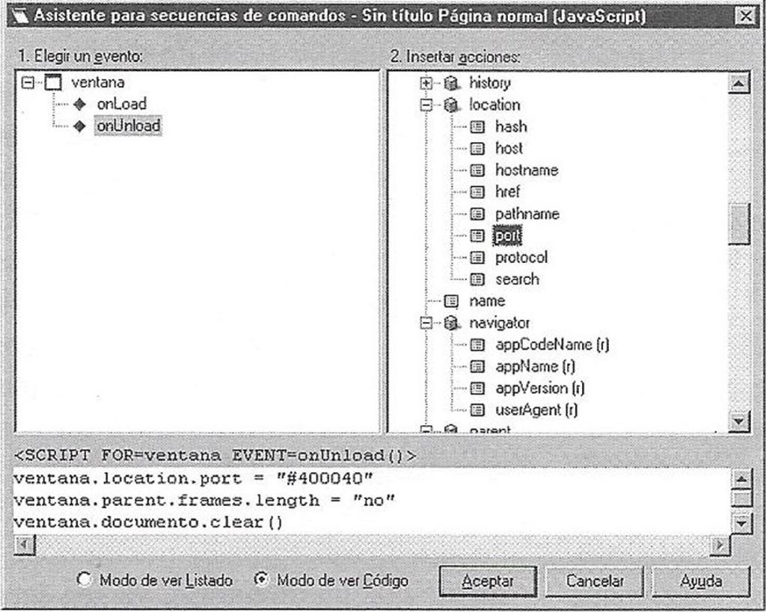Viewport: 766px width, 612px height.
Task: Click code pane horizontal scroll right arrow
Action: coord(720,545)
